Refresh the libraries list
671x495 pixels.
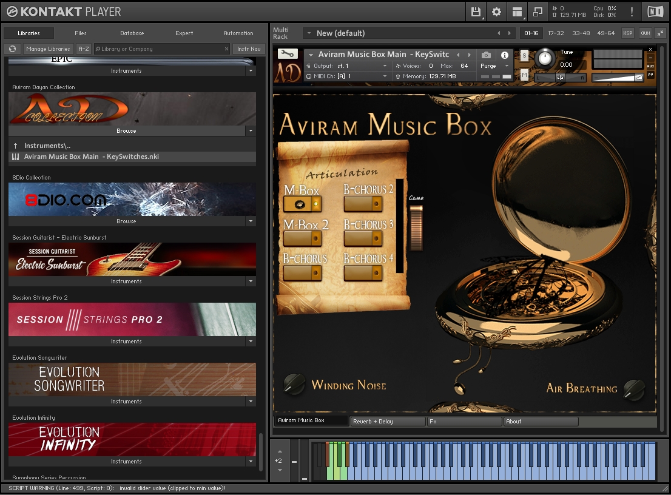12,49
